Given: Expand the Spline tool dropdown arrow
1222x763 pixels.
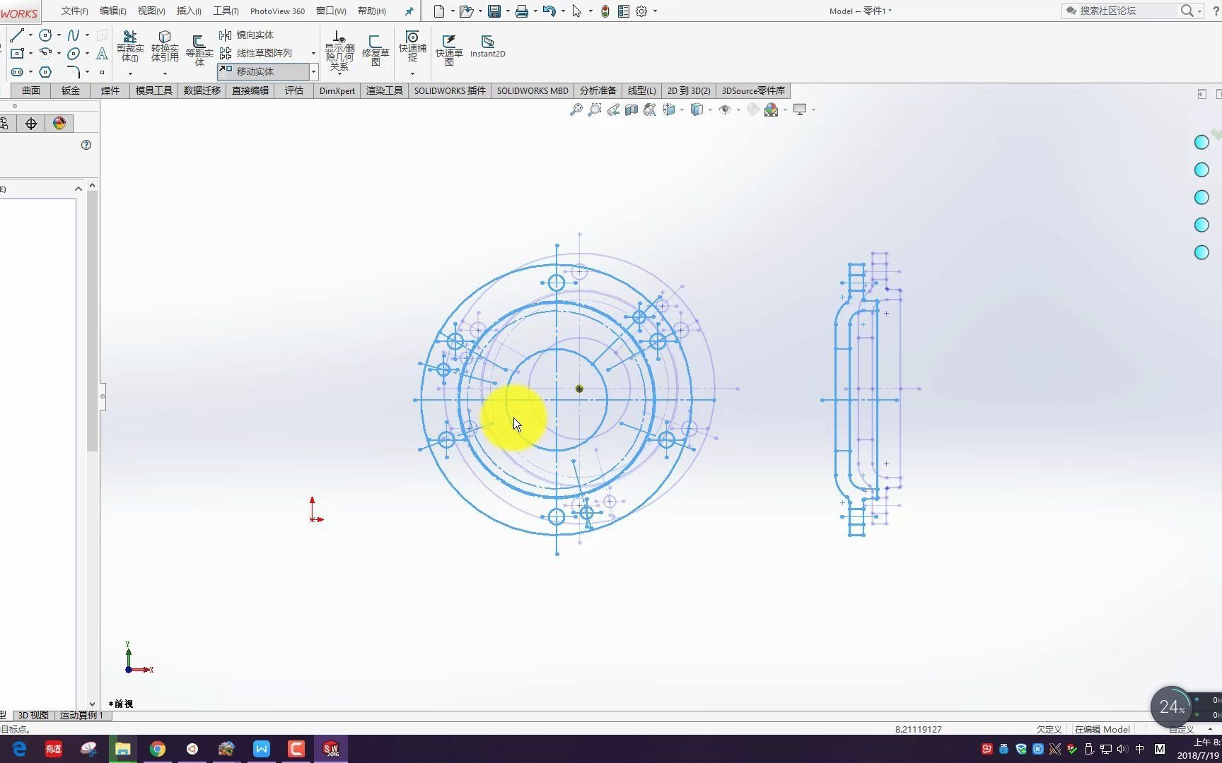Looking at the screenshot, I should pyautogui.click(x=87, y=35).
